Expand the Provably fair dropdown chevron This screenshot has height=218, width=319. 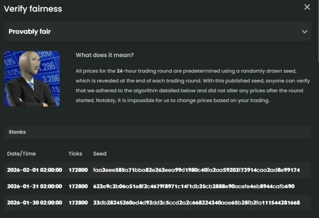pos(305,32)
